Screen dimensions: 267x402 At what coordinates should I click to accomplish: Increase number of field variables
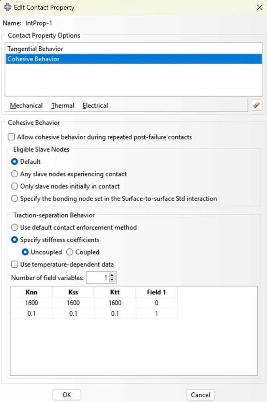point(112,275)
